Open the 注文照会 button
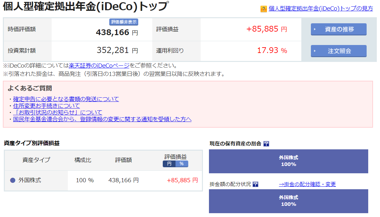 click(x=339, y=51)
